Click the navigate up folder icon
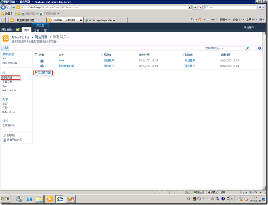 [x=18, y=29]
